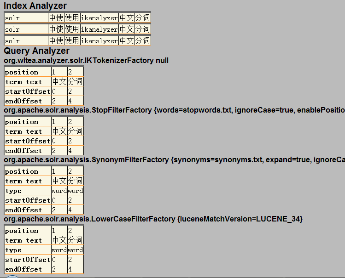345x278 pixels.
Task: Click type "word" under 分词 in LowerCaseFilterFactory table
Action: pos(76,250)
